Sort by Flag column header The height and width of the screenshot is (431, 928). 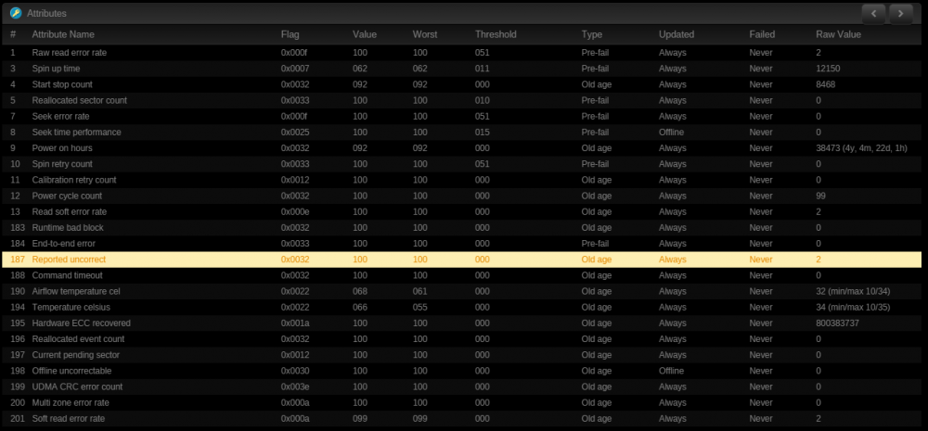(x=290, y=35)
